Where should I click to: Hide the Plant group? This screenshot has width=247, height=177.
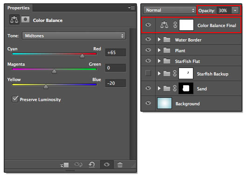tap(148, 50)
